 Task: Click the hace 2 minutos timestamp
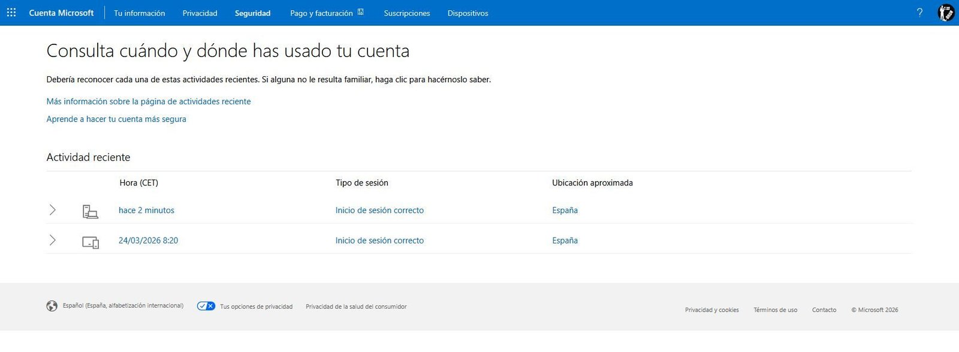[x=146, y=210]
